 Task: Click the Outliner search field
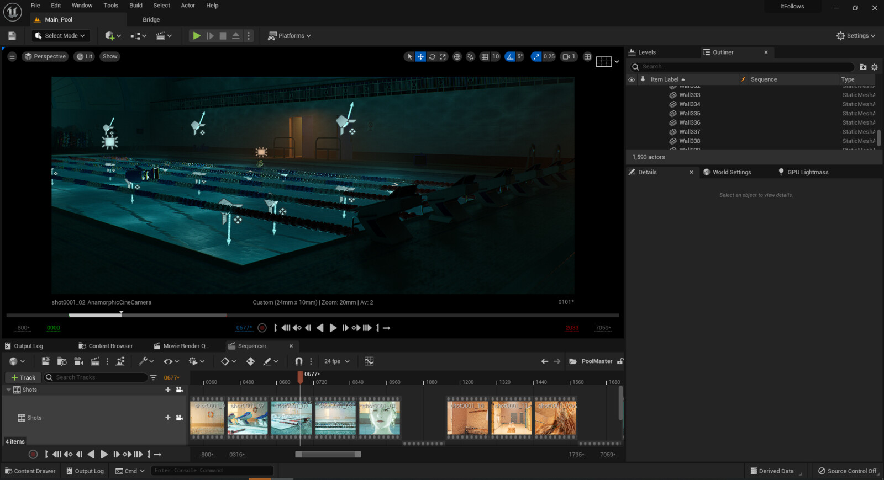coord(742,67)
